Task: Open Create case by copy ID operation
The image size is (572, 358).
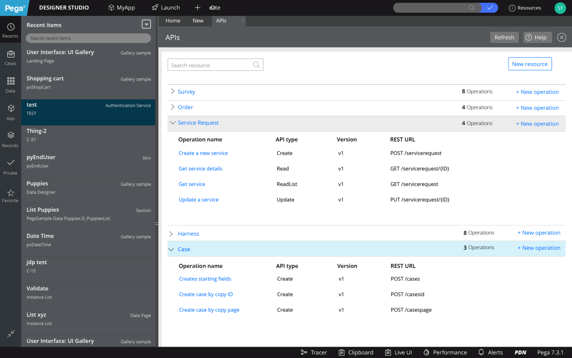Action: point(206,294)
